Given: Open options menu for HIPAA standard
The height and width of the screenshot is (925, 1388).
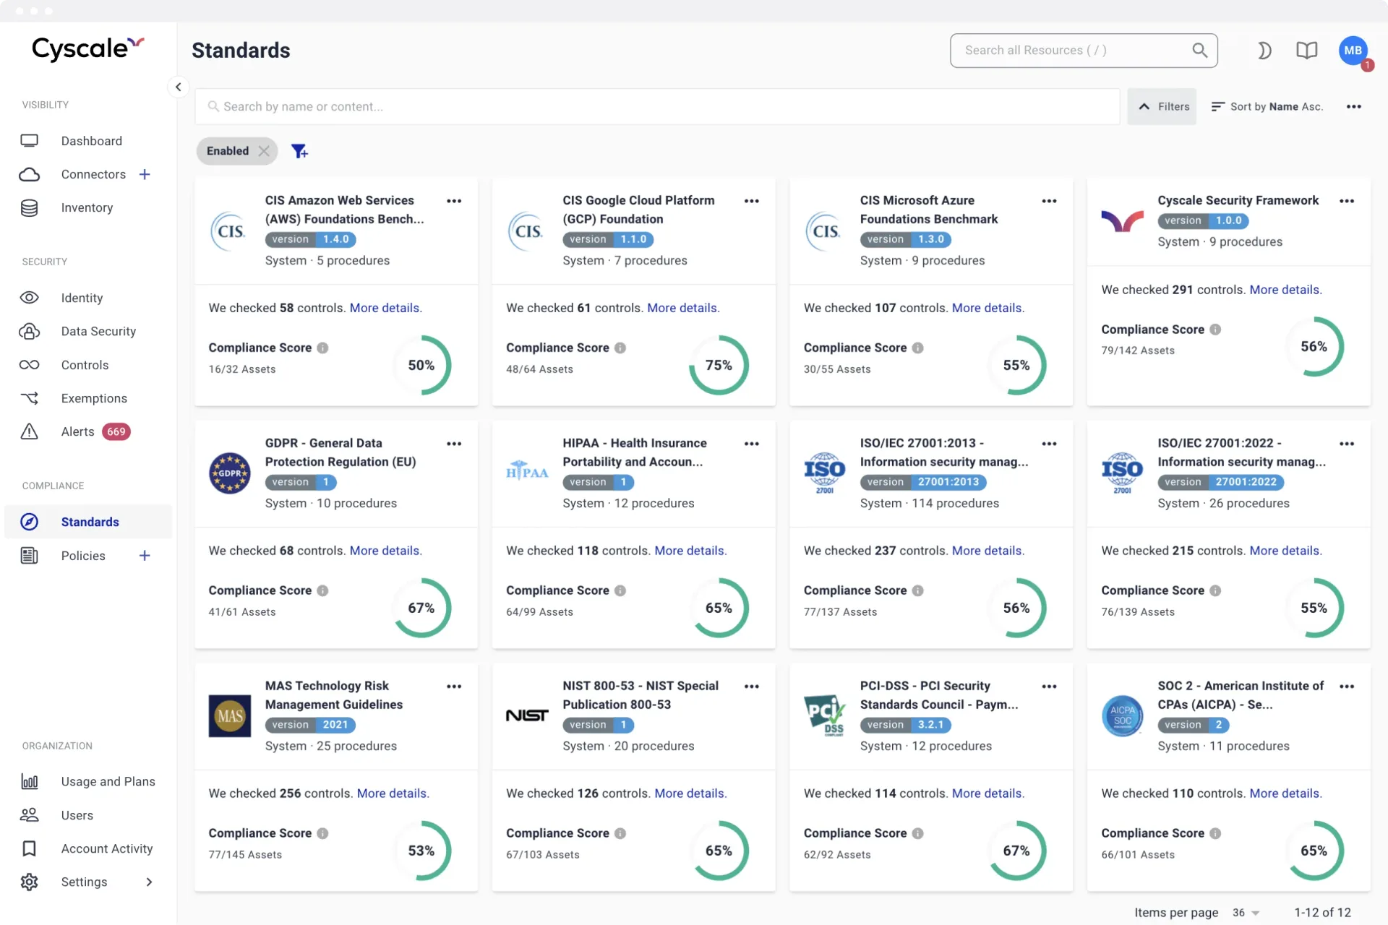Looking at the screenshot, I should 751,444.
